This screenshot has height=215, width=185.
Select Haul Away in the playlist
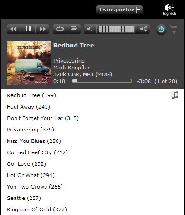28,107
